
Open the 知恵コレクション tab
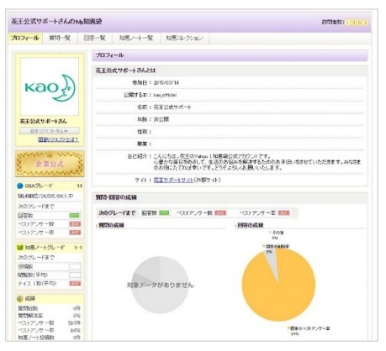(184, 38)
